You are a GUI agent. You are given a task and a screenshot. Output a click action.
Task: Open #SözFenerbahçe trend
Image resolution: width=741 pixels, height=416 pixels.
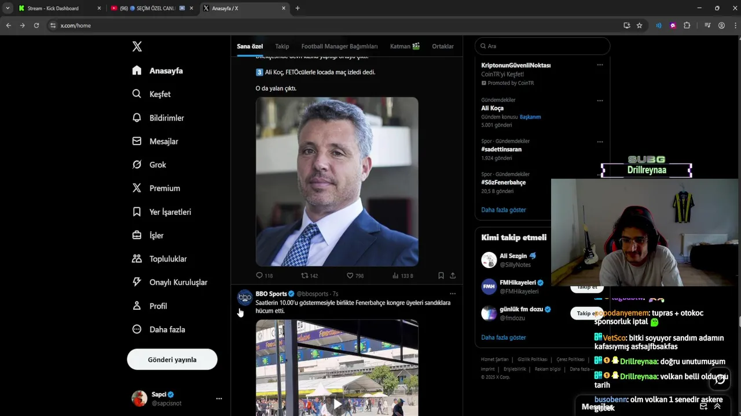(503, 183)
